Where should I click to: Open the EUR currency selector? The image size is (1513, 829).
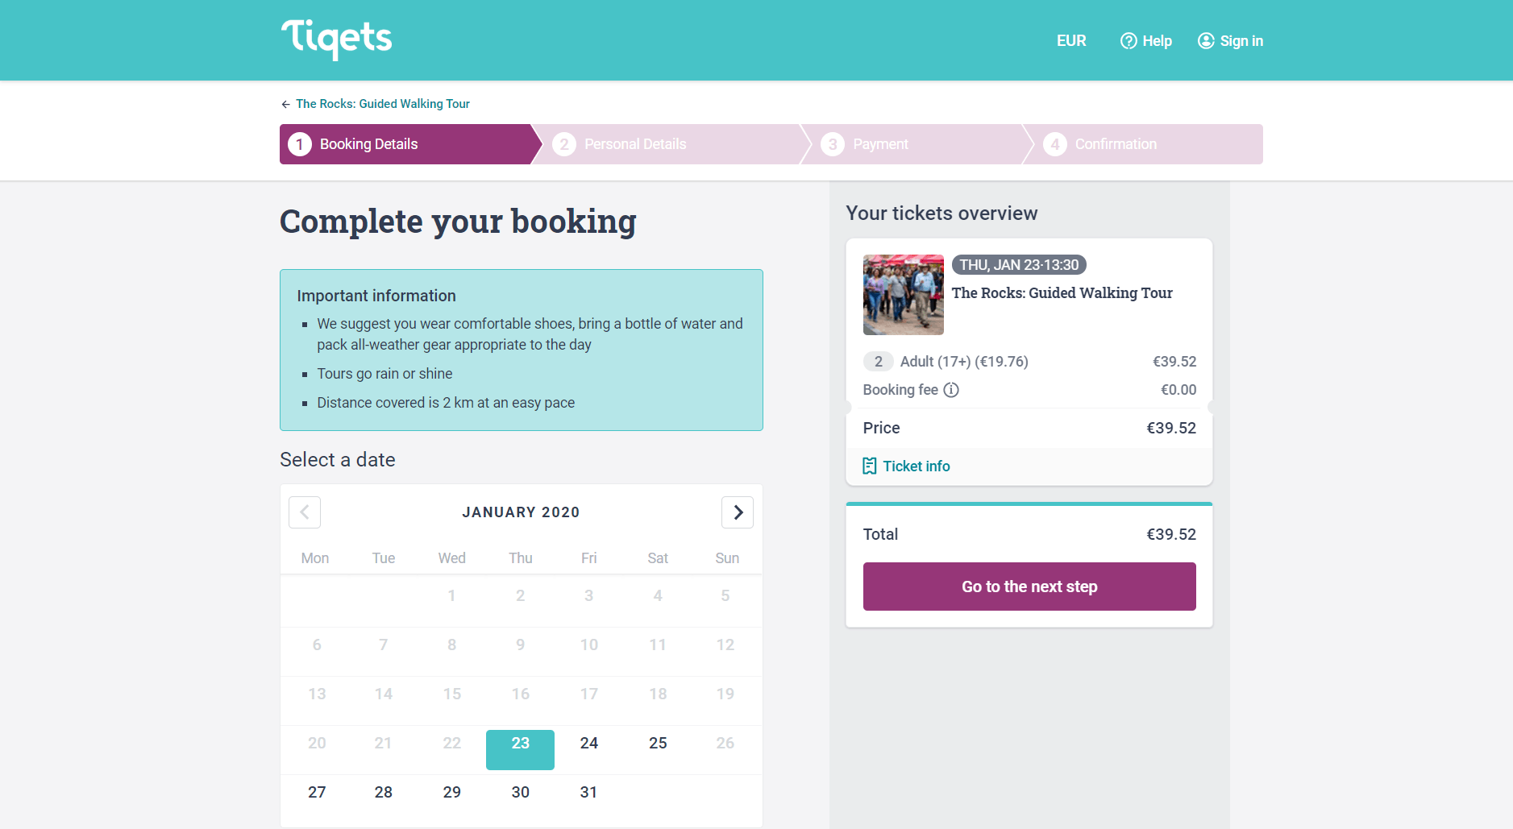(x=1071, y=41)
